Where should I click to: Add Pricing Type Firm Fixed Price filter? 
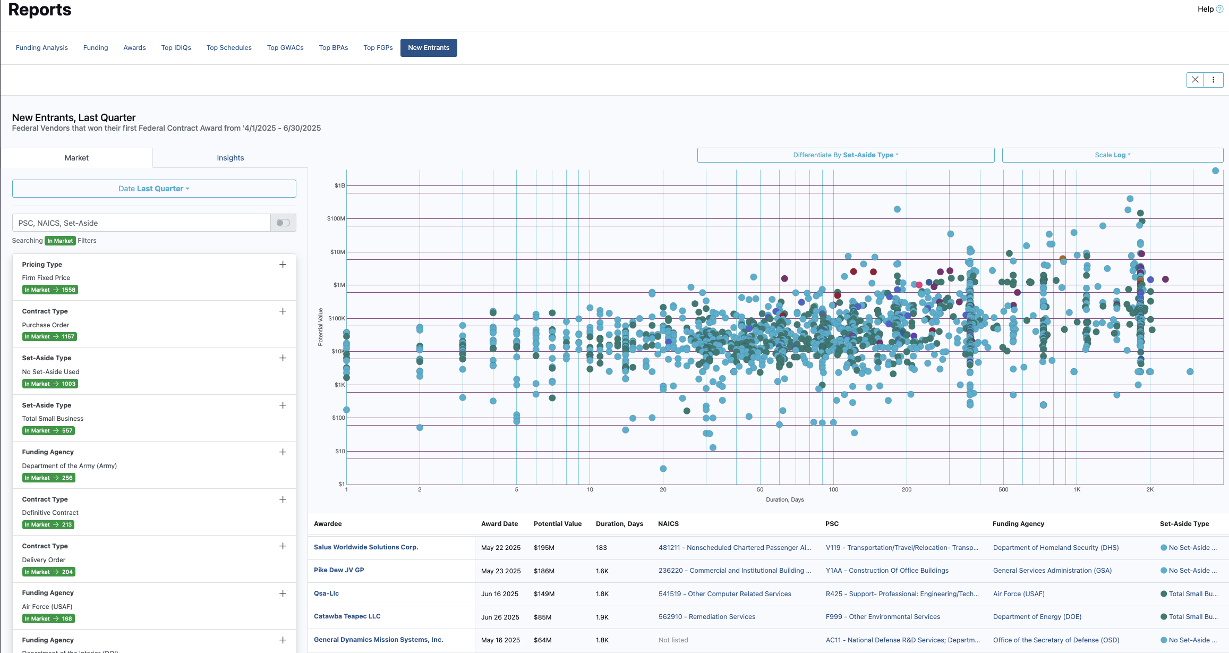click(x=283, y=265)
